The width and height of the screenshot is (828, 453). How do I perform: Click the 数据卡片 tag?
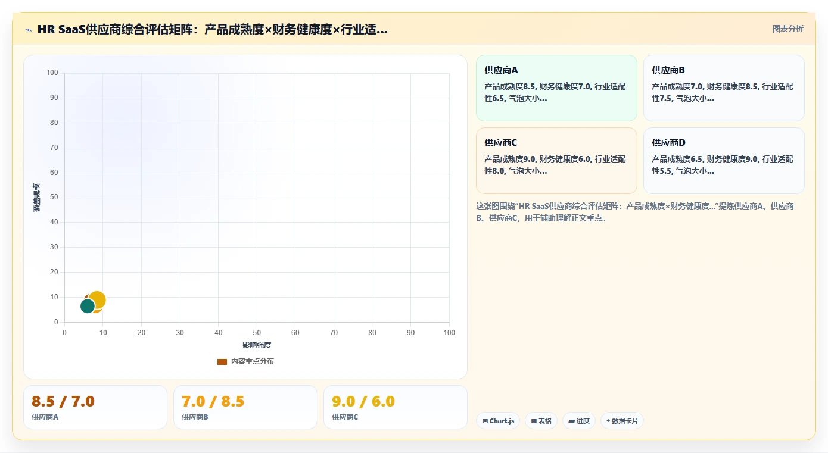(x=622, y=421)
